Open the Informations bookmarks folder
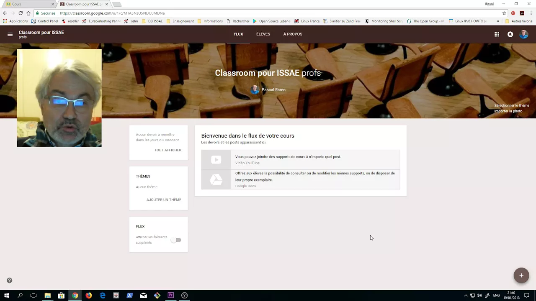This screenshot has width=536, height=301. 210,21
